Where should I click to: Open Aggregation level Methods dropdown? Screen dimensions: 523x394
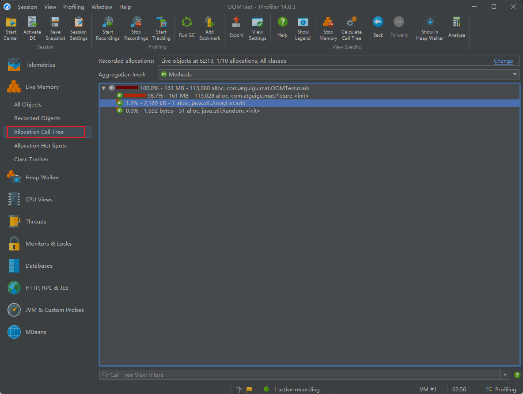338,74
